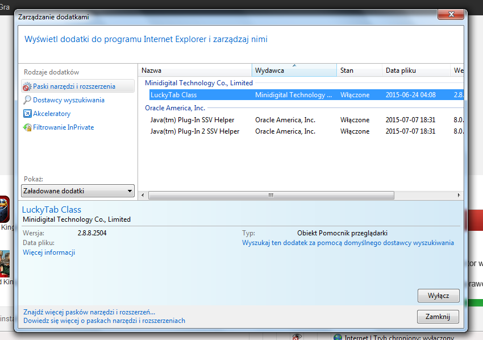The height and width of the screenshot is (340, 483).
Task: Close the Zarządzanie dodatkami window with X
Action: pos(451,14)
